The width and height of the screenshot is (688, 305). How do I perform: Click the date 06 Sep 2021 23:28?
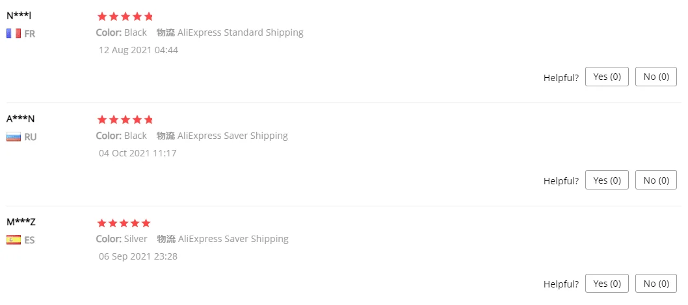click(x=138, y=256)
